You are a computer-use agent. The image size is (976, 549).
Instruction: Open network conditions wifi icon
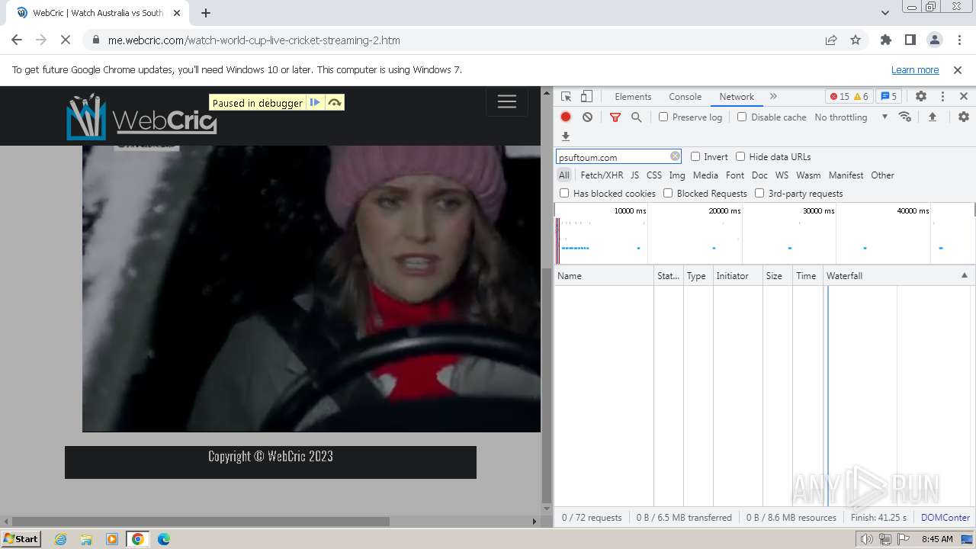pyautogui.click(x=905, y=117)
